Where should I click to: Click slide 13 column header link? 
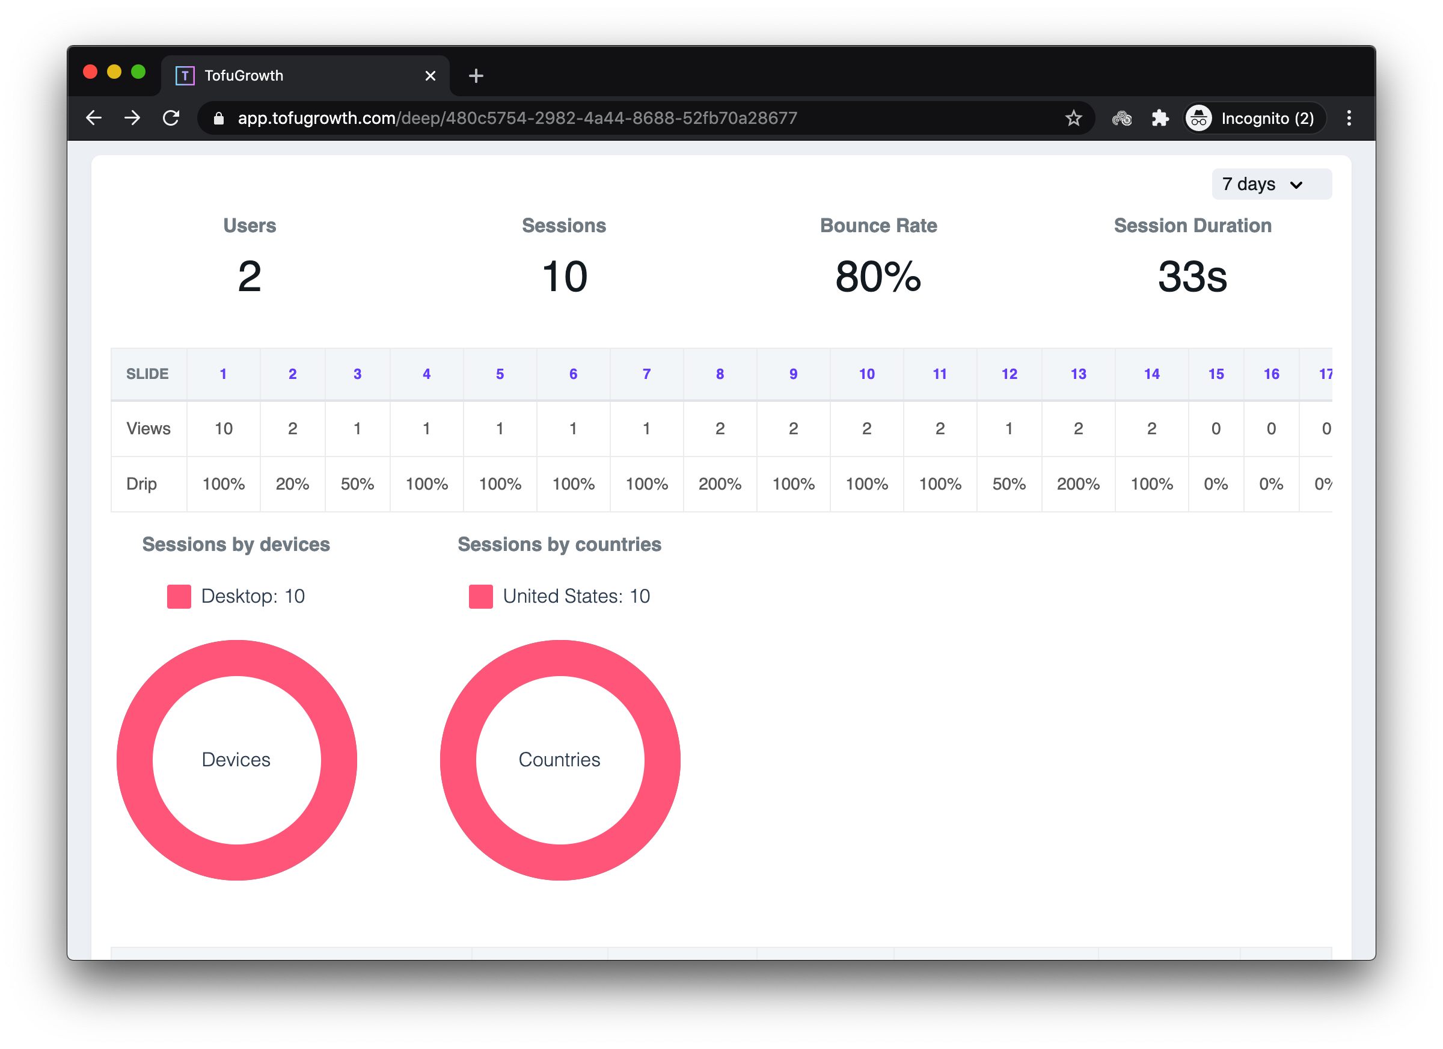pyautogui.click(x=1078, y=374)
